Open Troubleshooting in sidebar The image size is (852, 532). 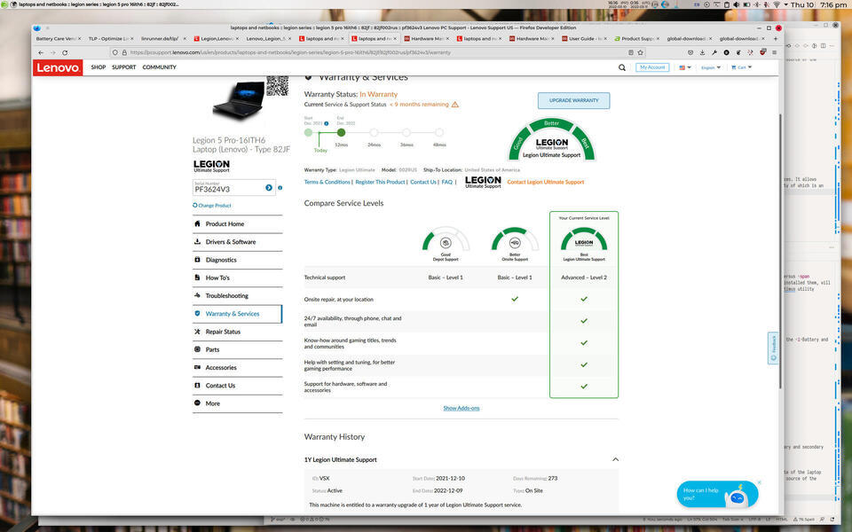coord(238,296)
